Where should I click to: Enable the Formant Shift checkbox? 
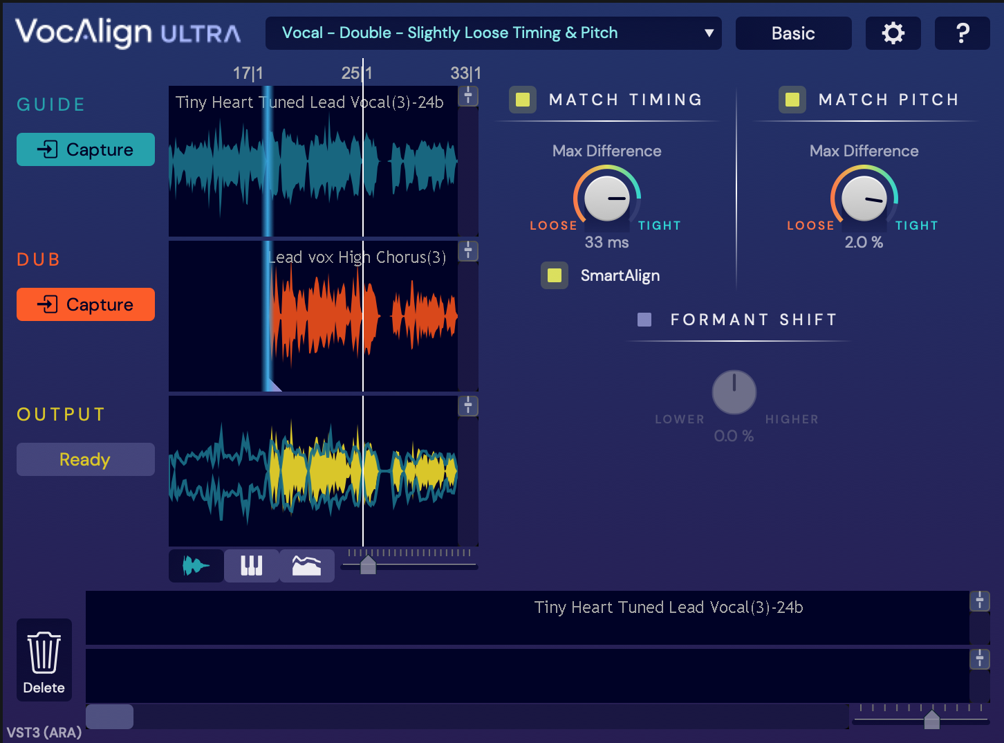(x=644, y=320)
